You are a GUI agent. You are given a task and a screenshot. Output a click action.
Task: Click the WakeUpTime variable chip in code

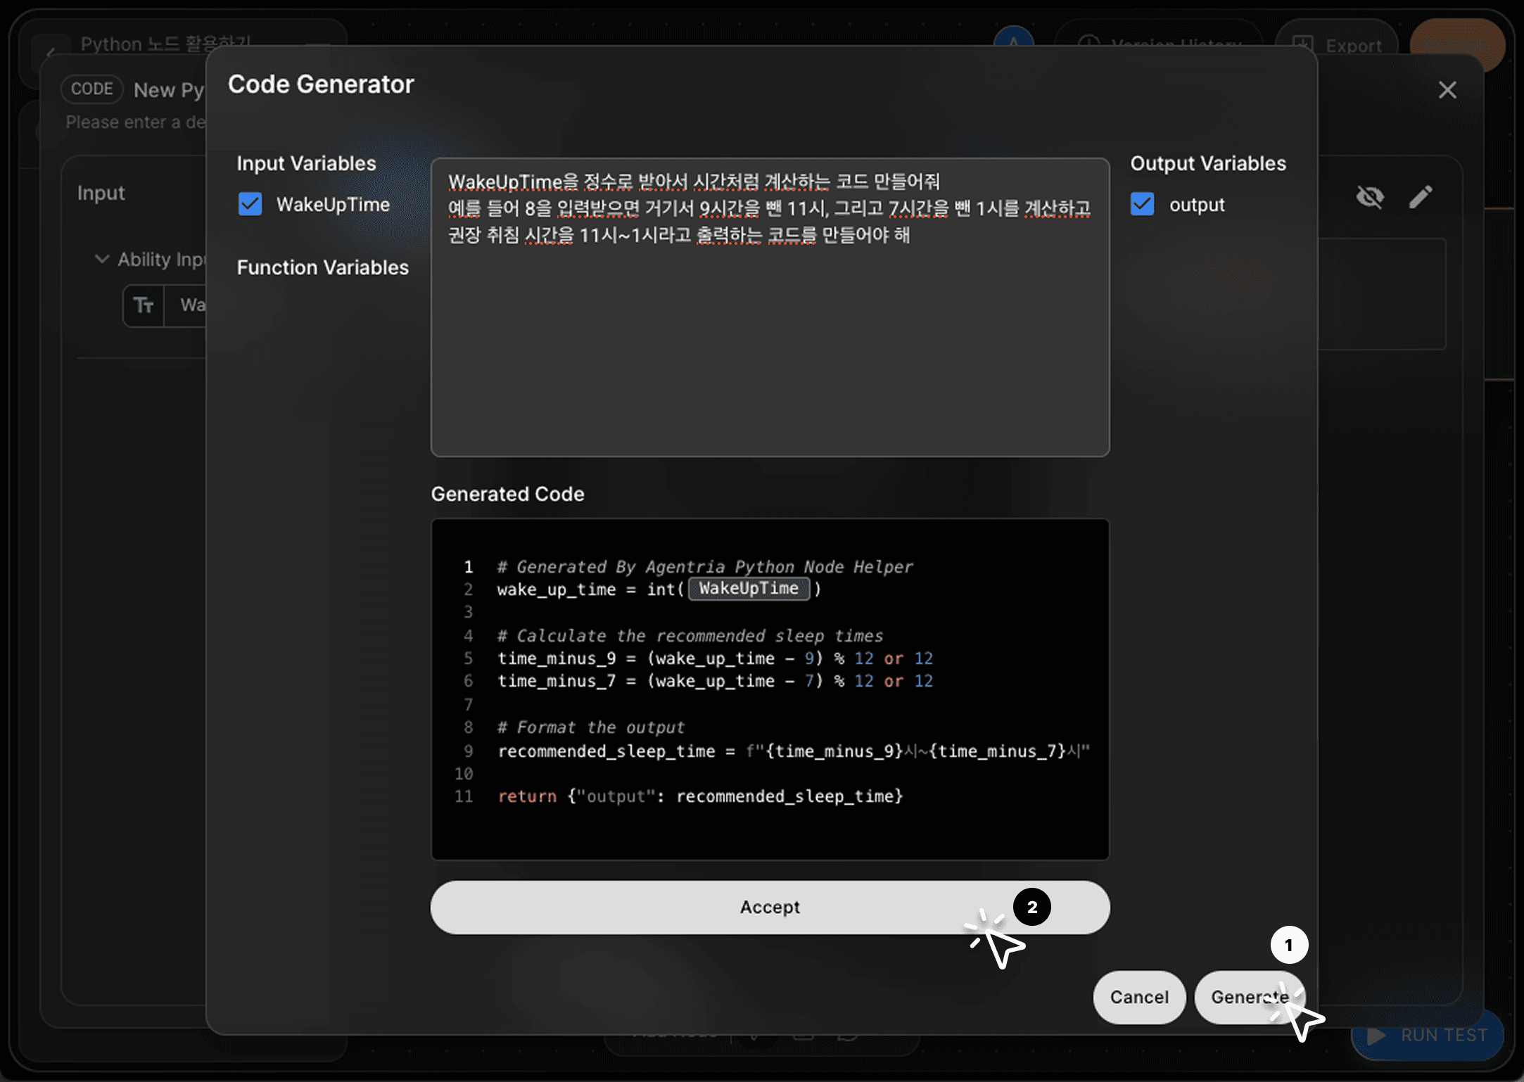[x=749, y=588]
